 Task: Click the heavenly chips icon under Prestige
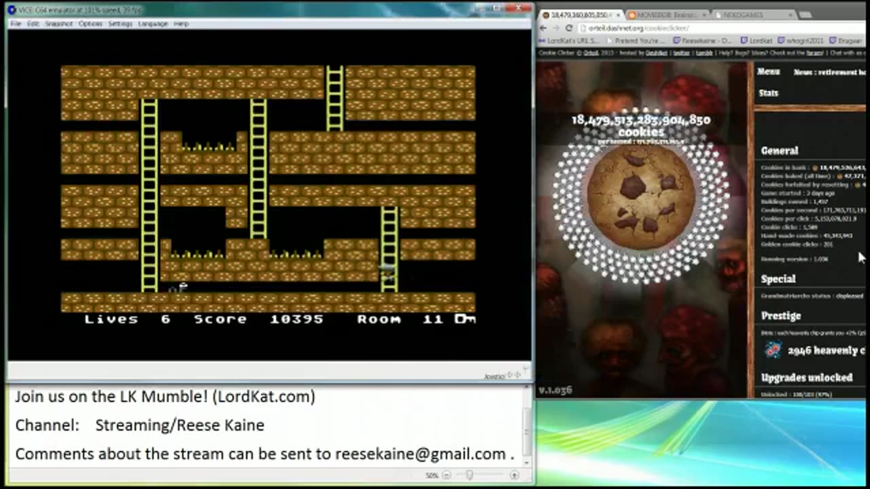click(x=773, y=350)
